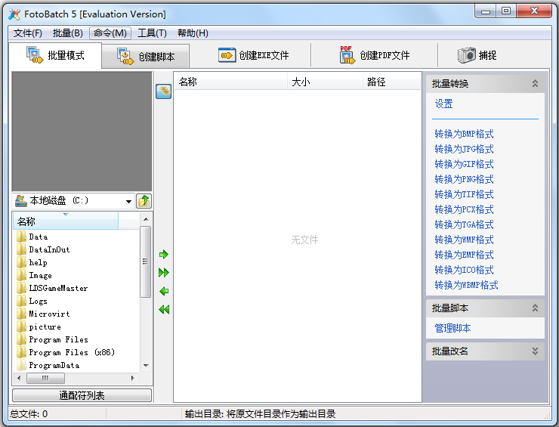Open the 捕捉 capture tool
559x427 pixels.
tap(477, 55)
